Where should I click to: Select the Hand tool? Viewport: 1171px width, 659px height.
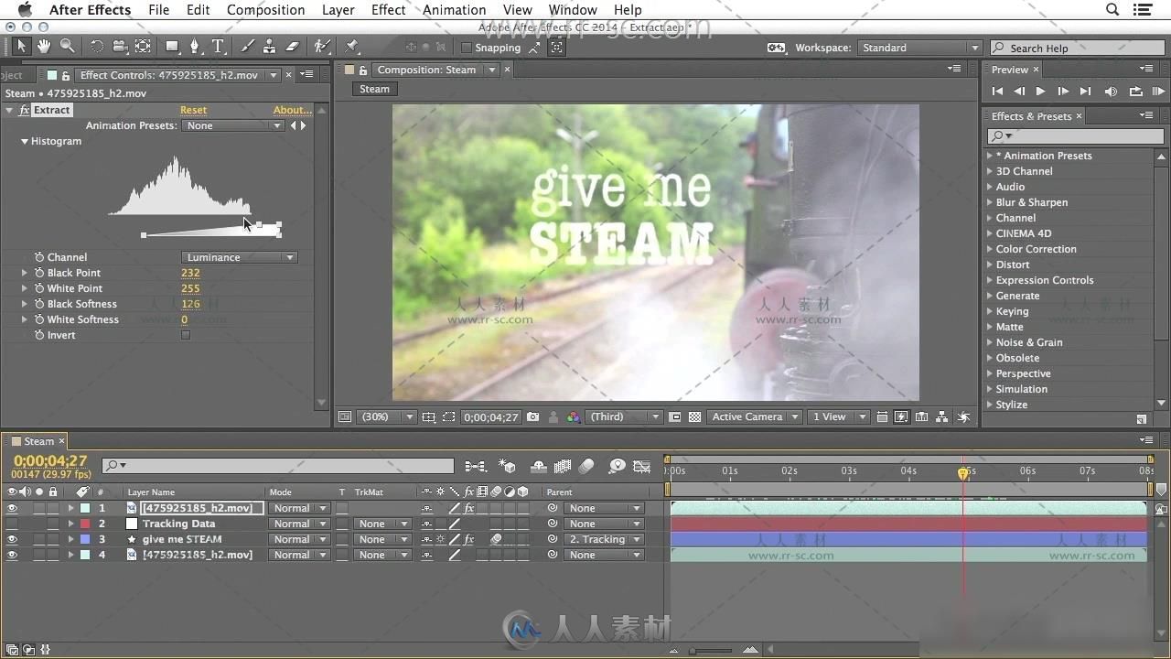pyautogui.click(x=44, y=46)
